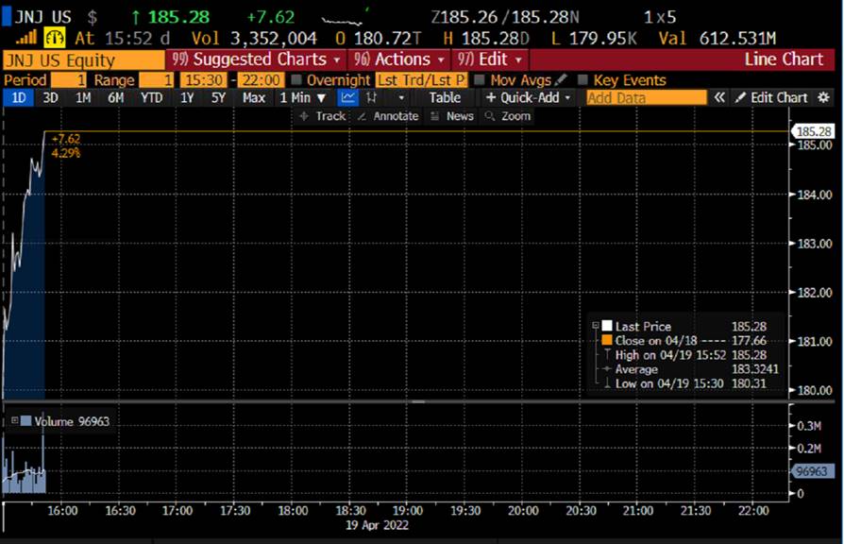Viewport: 844px width, 544px height.
Task: Open the Lst Trd/Lst P price source field
Action: pos(421,79)
